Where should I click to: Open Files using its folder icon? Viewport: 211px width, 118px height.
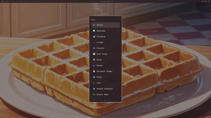tap(94, 77)
